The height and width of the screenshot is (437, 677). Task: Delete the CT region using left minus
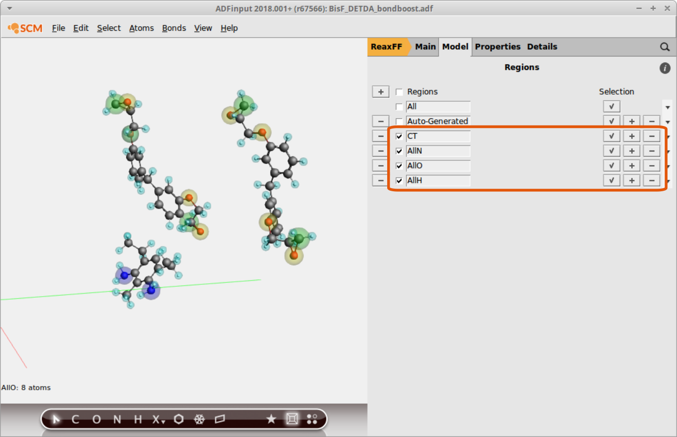point(380,136)
